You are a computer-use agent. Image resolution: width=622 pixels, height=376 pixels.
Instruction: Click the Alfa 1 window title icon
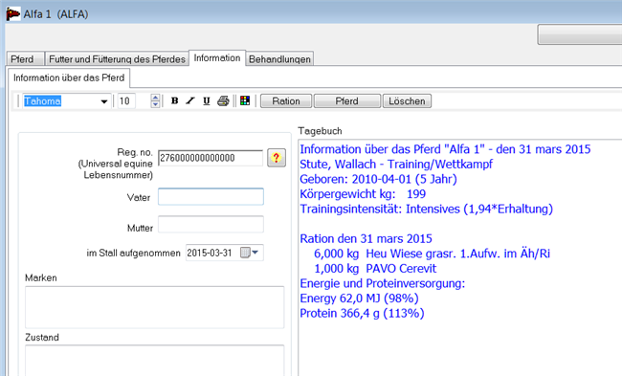[13, 14]
